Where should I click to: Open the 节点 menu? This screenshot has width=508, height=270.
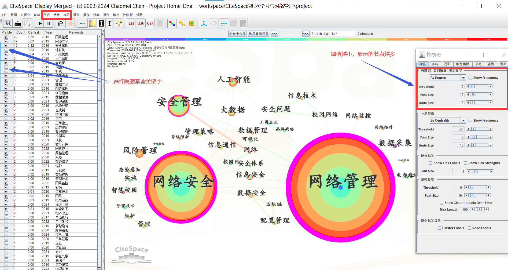point(47,15)
